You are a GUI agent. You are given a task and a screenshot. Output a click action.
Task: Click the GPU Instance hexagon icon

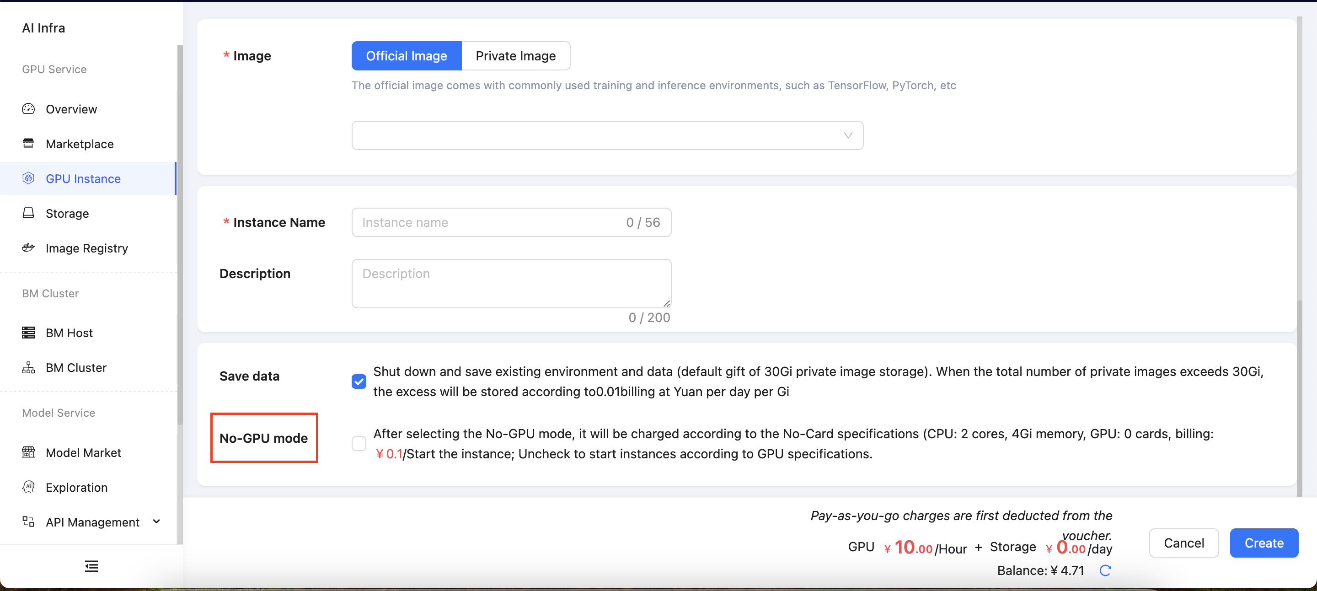click(x=28, y=178)
